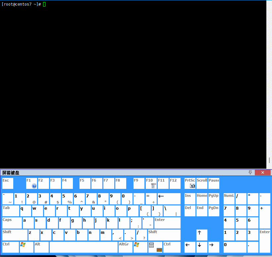Click the terminal prompt cursor
Viewport: 272px width, 257px height.
44,4
